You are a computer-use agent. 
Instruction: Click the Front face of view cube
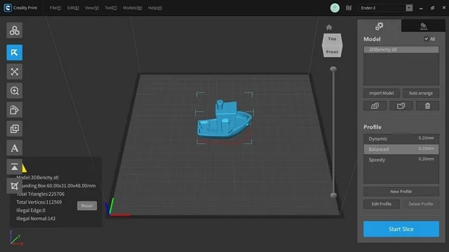click(332, 52)
